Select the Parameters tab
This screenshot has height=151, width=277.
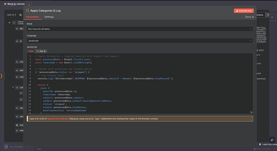coord(33,17)
